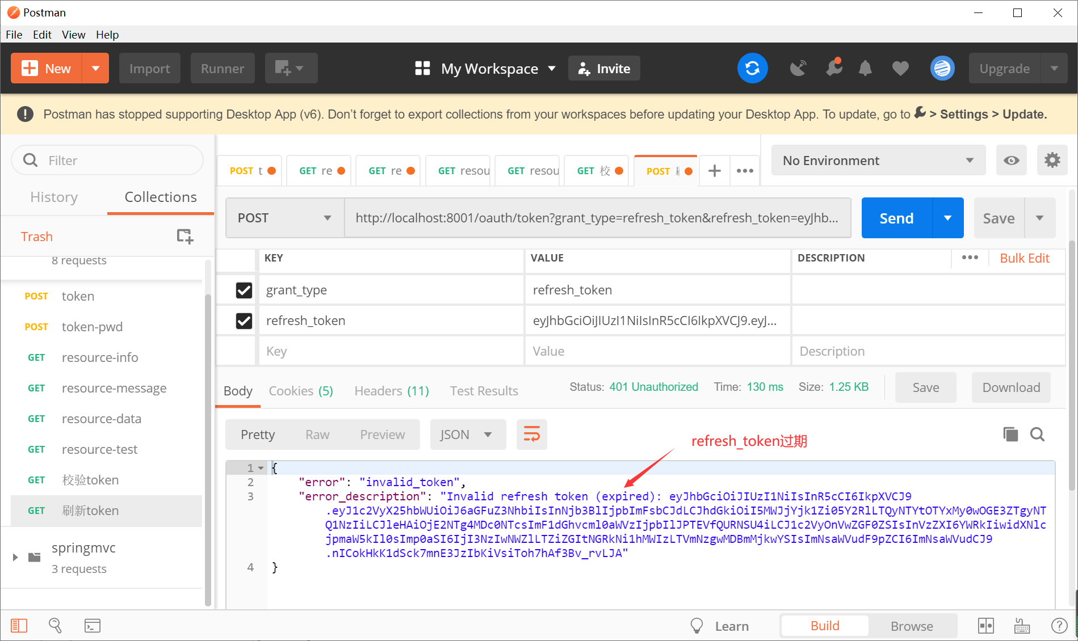Select the Pretty response view
The height and width of the screenshot is (641, 1078).
click(258, 435)
